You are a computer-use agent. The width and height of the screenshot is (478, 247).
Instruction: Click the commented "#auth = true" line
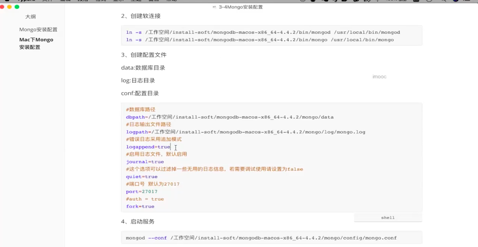tap(145, 199)
